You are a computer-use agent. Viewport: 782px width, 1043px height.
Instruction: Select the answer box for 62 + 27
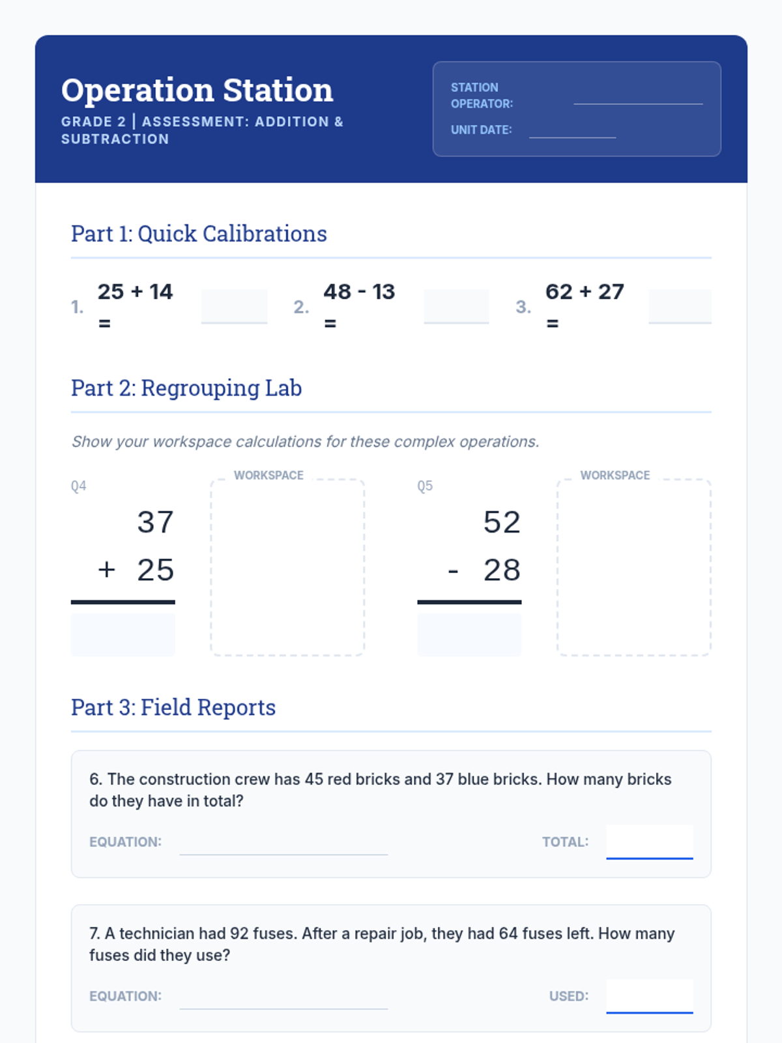coord(680,306)
